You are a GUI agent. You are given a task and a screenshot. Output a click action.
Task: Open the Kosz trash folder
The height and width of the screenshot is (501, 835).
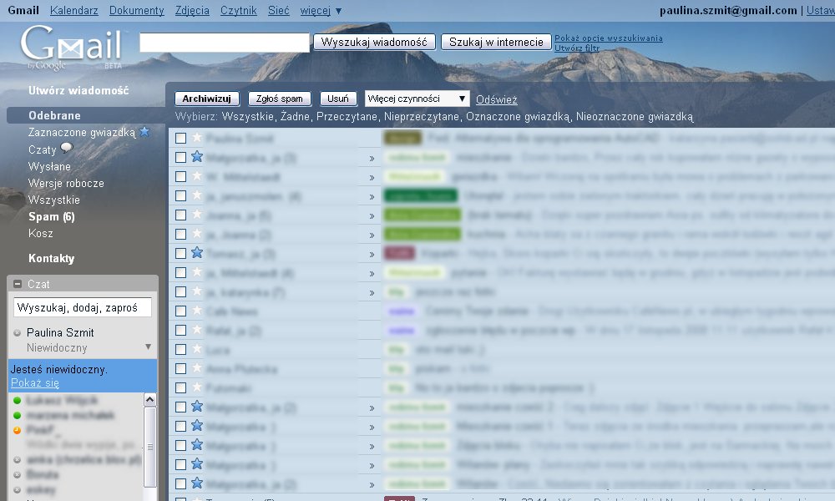(x=40, y=233)
